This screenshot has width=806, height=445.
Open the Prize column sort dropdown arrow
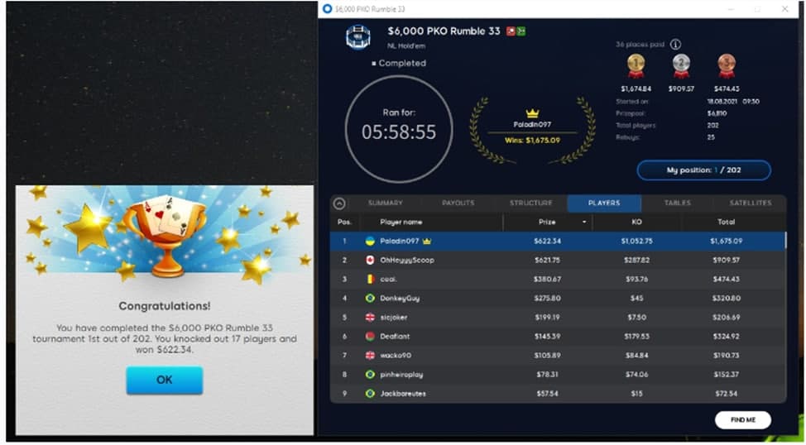click(585, 223)
